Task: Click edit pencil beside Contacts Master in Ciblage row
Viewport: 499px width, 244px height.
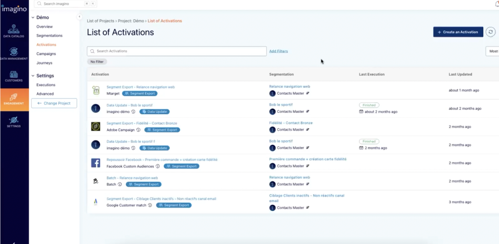Action: click(308, 208)
